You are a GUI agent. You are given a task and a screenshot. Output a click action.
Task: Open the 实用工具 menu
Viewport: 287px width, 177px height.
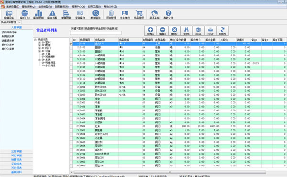pyautogui.click(x=94, y=7)
